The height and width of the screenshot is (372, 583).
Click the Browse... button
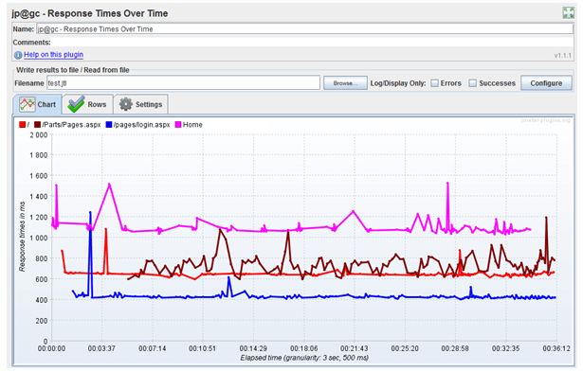pyautogui.click(x=345, y=83)
